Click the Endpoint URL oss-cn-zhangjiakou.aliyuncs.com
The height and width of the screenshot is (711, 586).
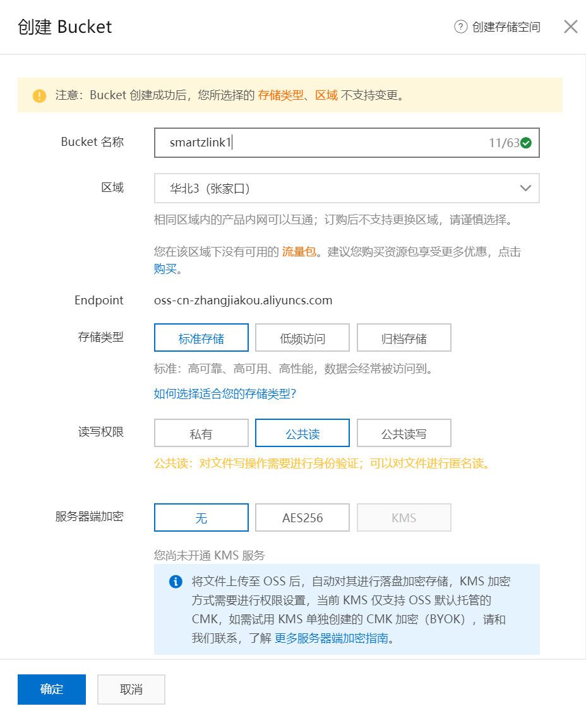pos(243,300)
